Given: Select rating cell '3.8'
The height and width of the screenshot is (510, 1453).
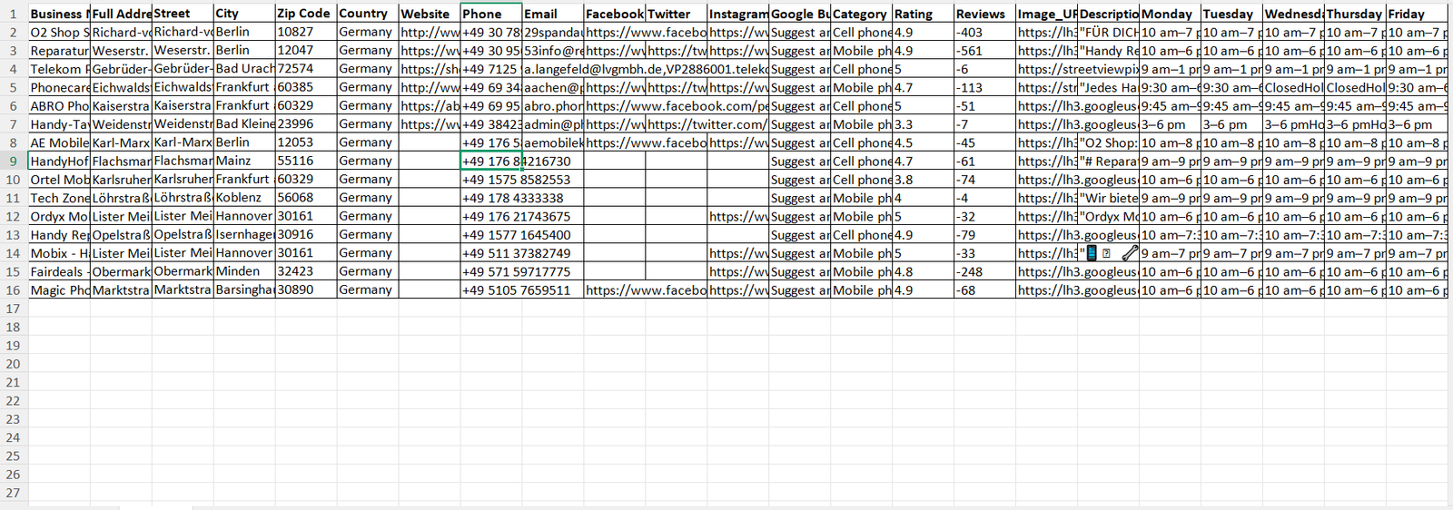Looking at the screenshot, I should (923, 180).
